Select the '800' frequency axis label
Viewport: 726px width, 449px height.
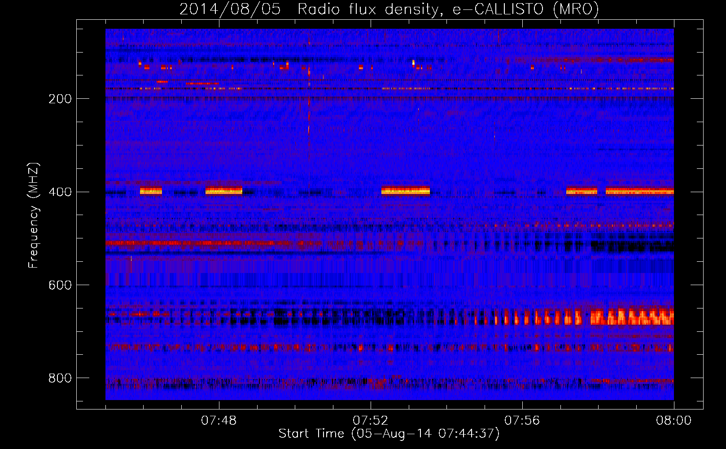60,379
